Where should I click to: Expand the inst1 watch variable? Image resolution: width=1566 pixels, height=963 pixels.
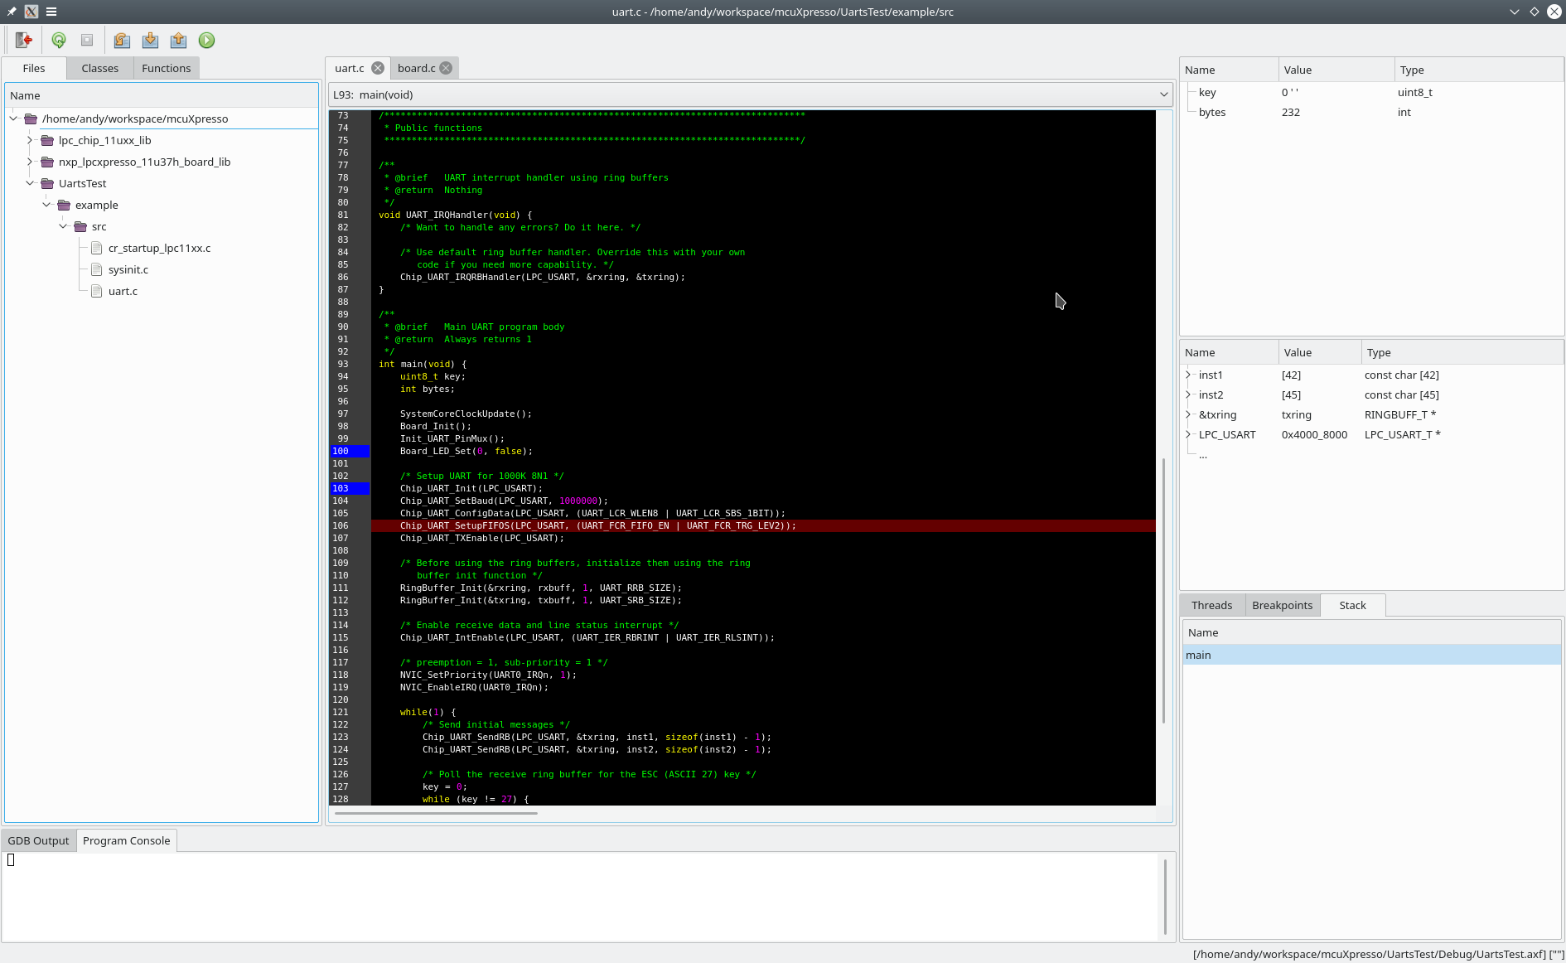click(1188, 375)
